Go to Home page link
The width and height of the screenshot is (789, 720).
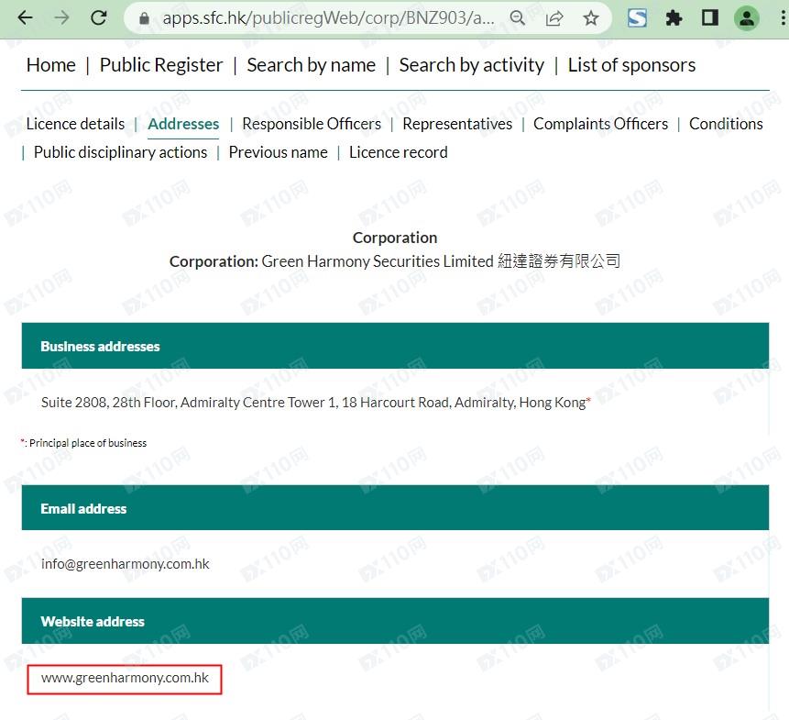(x=50, y=65)
